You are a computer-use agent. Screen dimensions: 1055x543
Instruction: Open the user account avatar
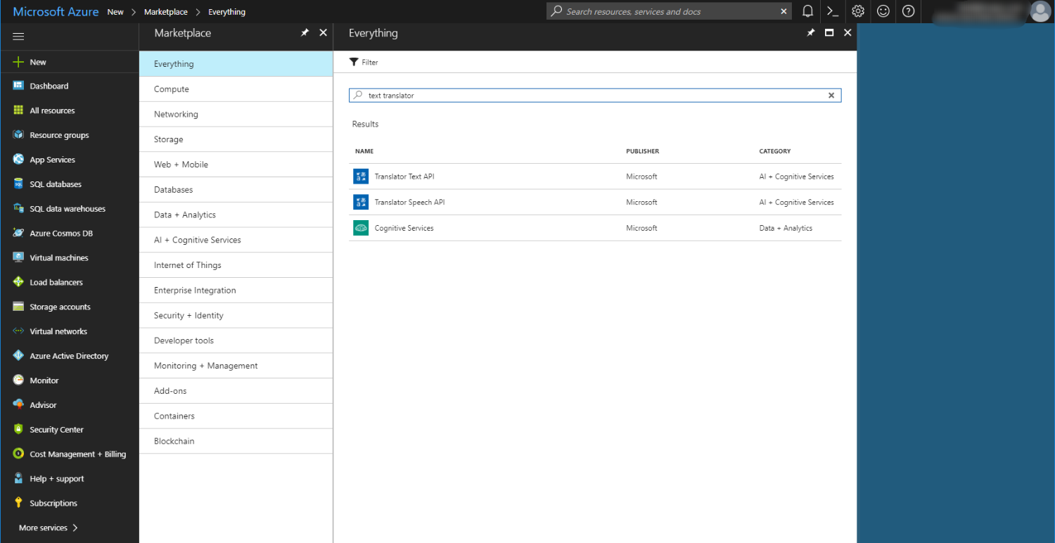(x=1040, y=11)
